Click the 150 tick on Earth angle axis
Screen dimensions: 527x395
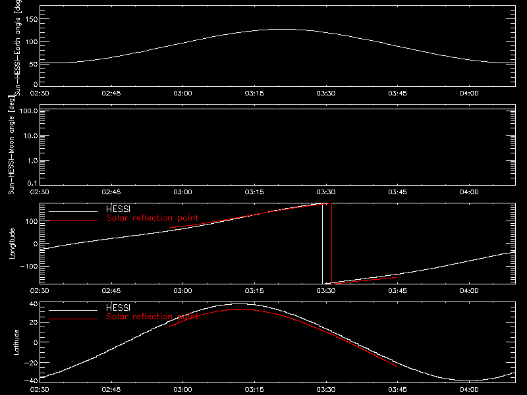coord(32,19)
